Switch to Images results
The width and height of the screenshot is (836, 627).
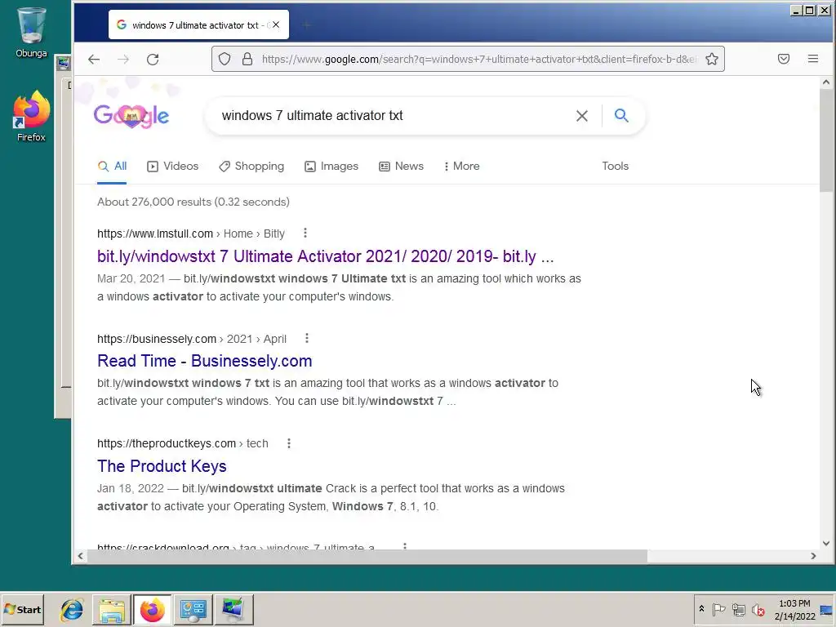tap(331, 167)
